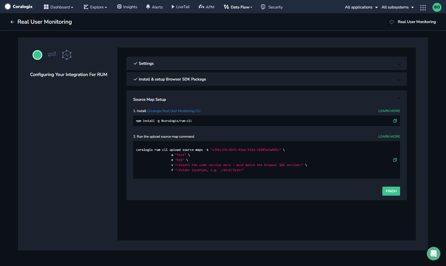Go to Insights
446x266 pixels.
pos(127,7)
